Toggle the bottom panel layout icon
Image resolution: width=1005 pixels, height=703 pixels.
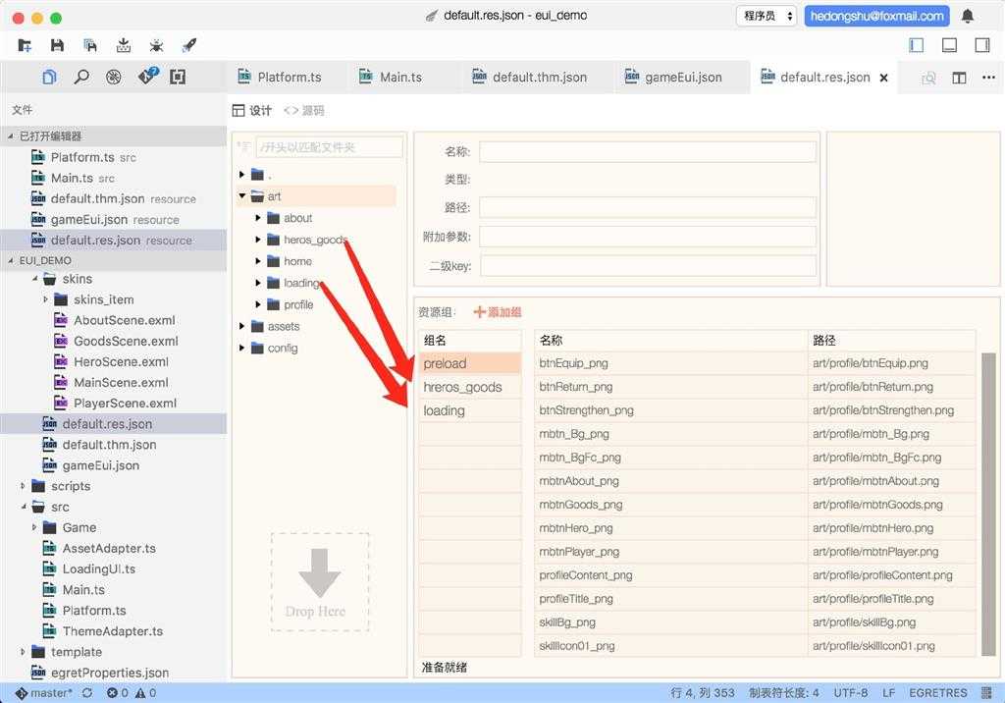click(949, 45)
